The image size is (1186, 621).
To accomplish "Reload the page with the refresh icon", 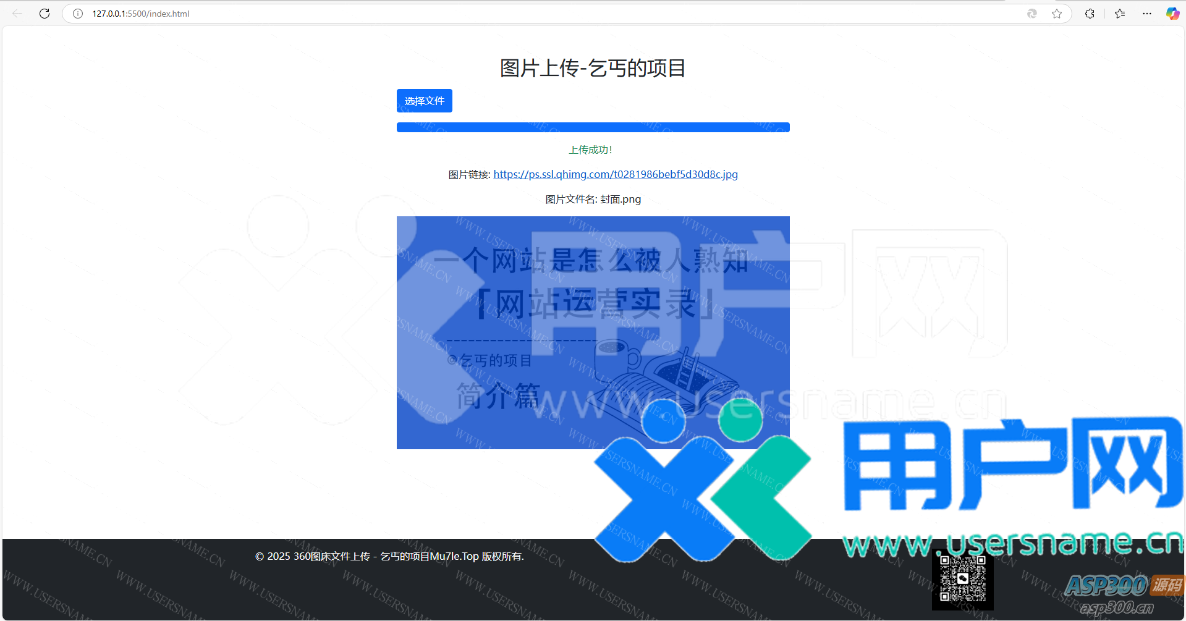I will pos(44,13).
